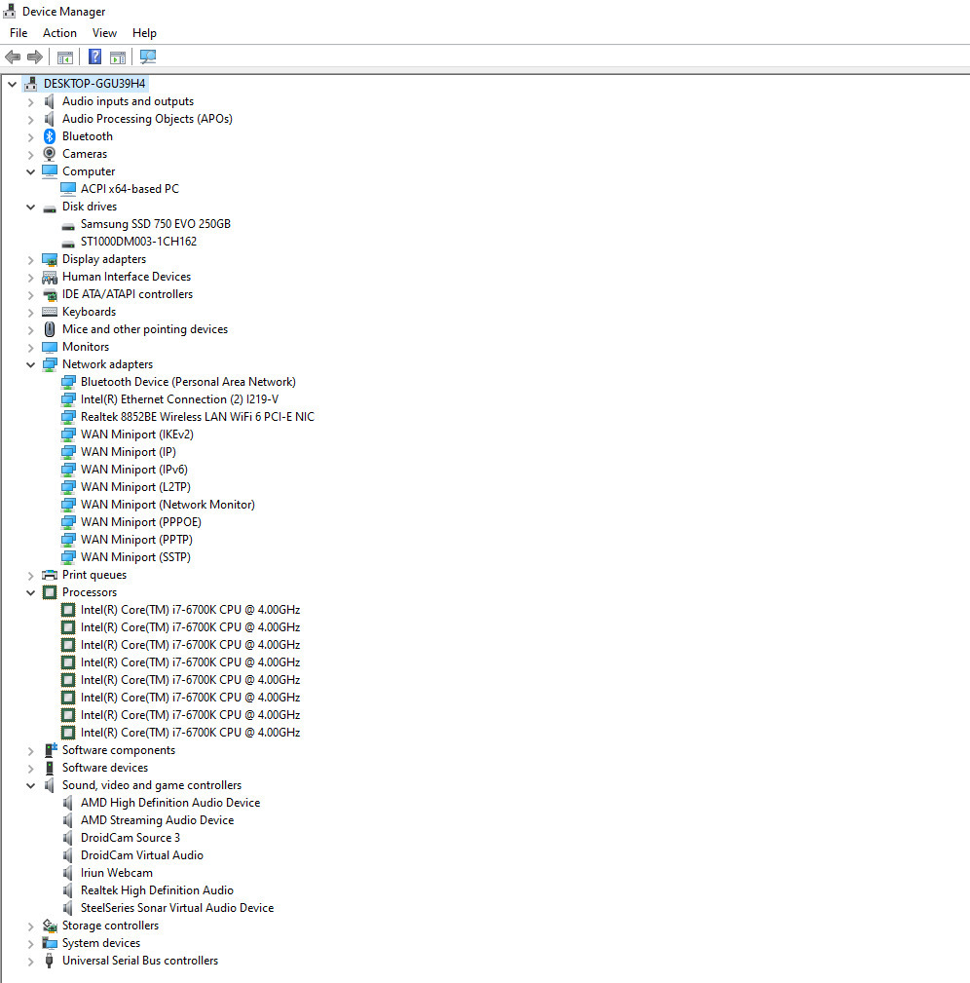Select Realtek 8852BE Wireless LAN WiFi 6 adapter

198,417
